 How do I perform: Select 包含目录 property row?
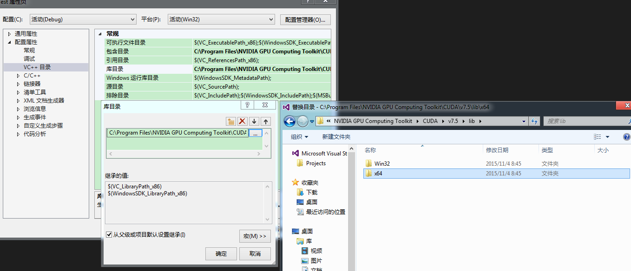(x=217, y=52)
